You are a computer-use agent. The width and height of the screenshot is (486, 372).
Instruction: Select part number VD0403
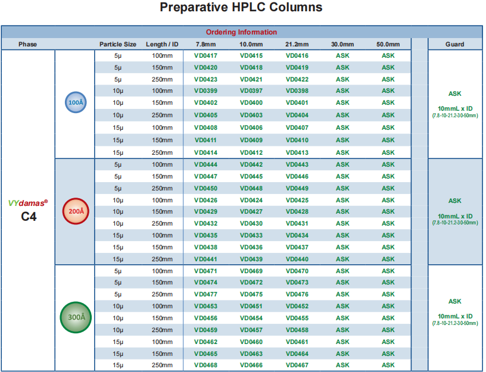251,115
